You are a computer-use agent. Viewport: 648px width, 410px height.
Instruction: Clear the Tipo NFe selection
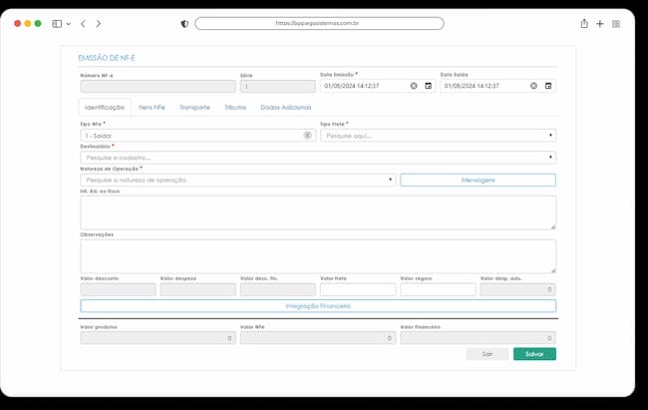(307, 135)
